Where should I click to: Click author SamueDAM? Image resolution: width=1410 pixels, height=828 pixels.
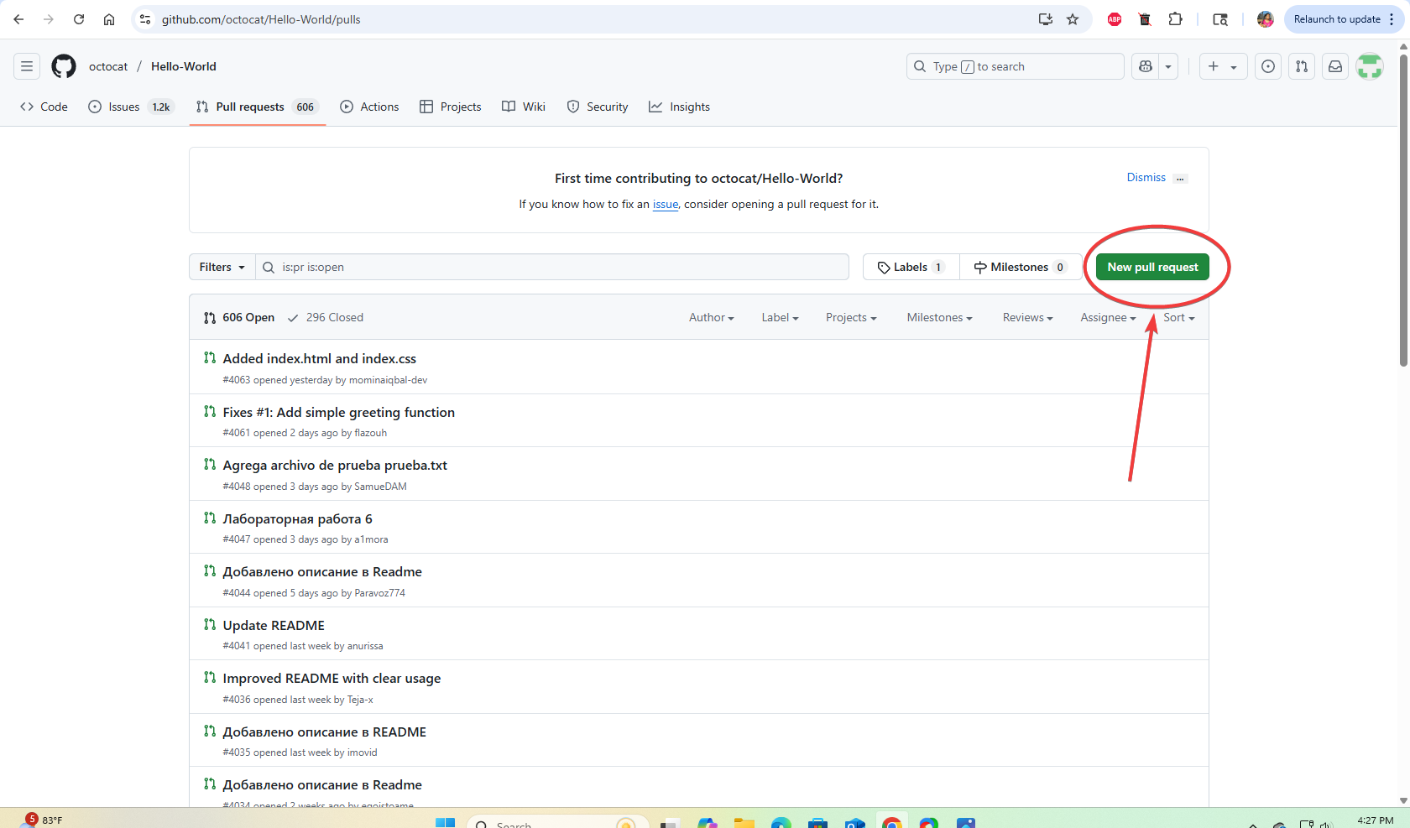tap(380, 487)
